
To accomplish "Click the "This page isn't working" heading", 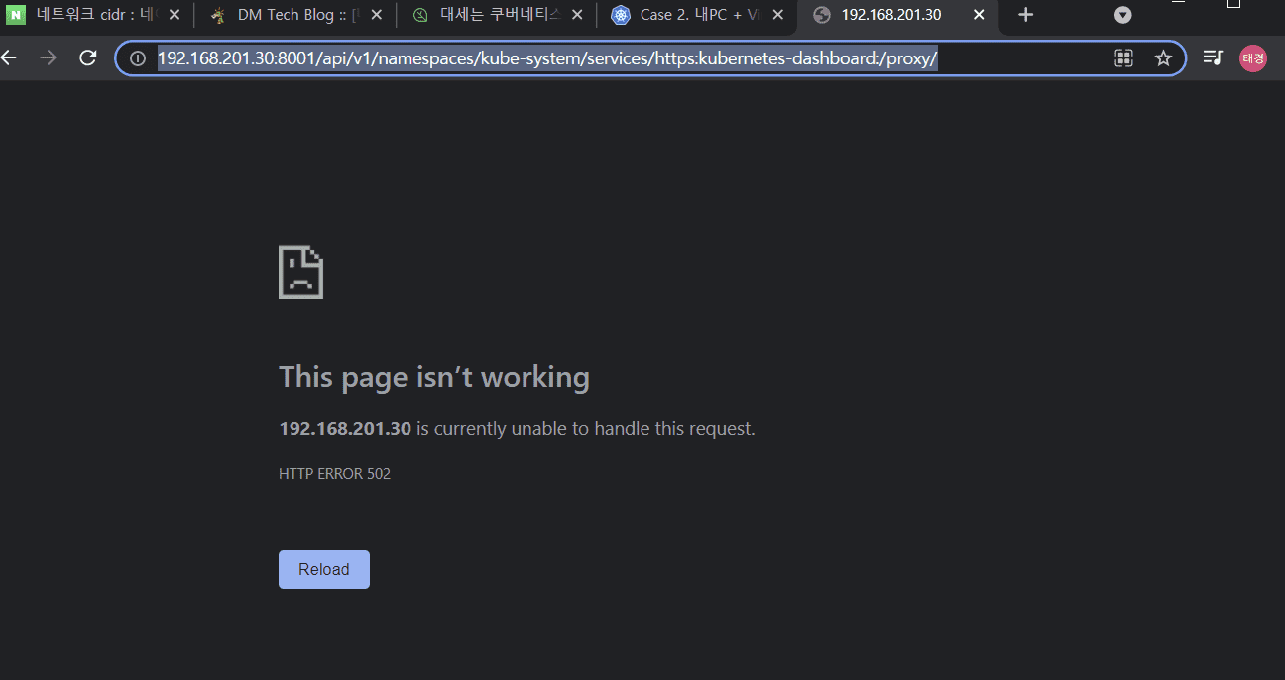I will coord(434,377).
